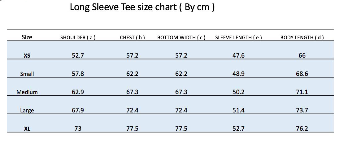Image resolution: width=348 pixels, height=153 pixels.
Task: Select the 'CHEST ( b )' column header
Action: click(132, 38)
